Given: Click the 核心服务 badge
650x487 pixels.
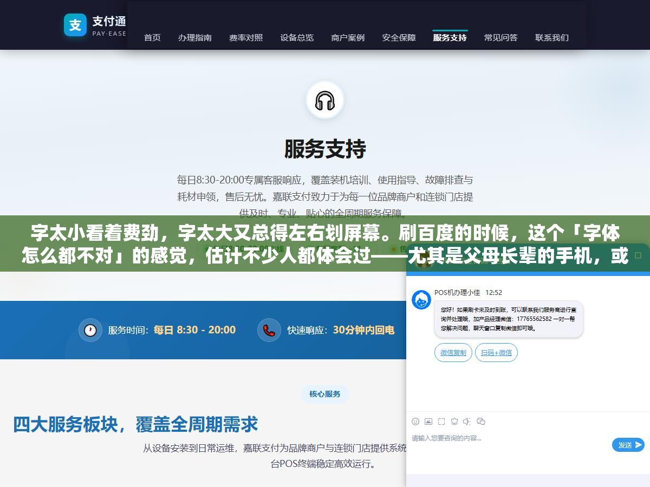Looking at the screenshot, I should pos(325,394).
